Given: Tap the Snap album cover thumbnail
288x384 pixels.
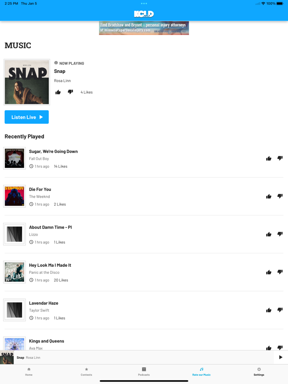Looking at the screenshot, I should 27,82.
